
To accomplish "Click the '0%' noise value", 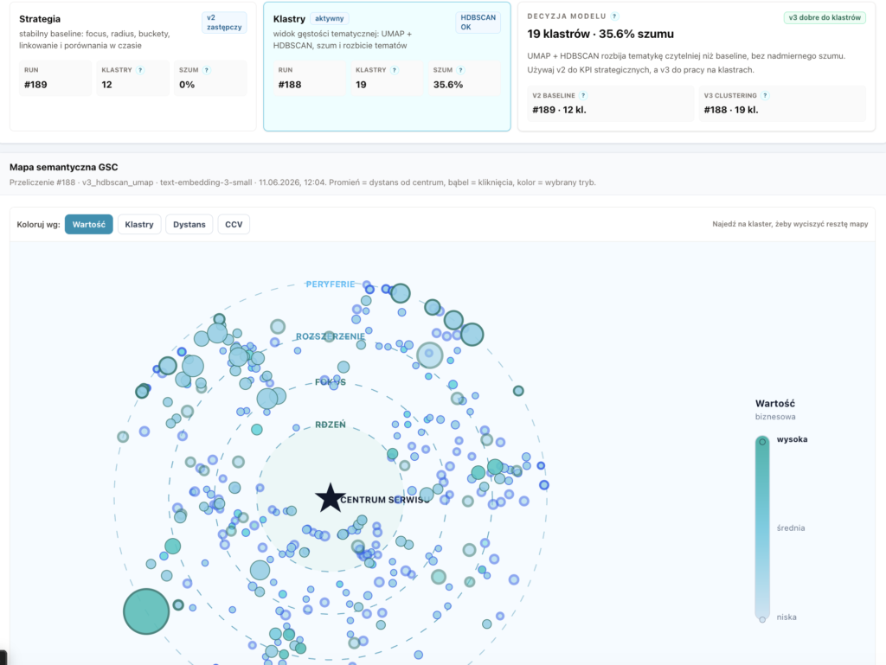I will click(x=187, y=85).
